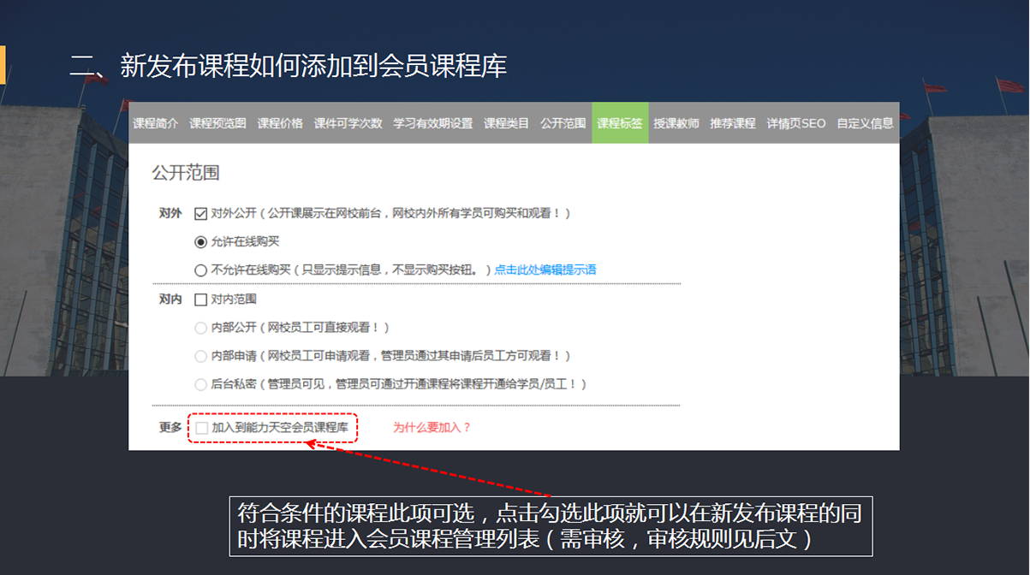The width and height of the screenshot is (1030, 575).
Task: Open the 课程简介 tab
Action: point(156,123)
